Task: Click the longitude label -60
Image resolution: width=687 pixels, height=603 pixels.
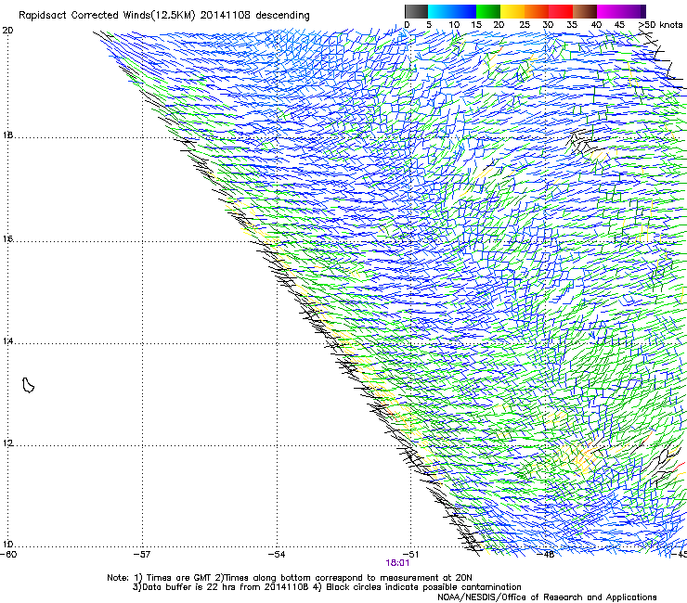Action: 8,555
